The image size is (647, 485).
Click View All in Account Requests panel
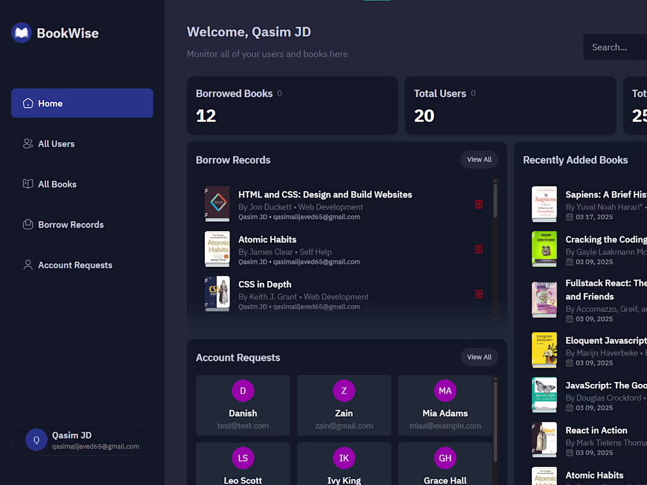click(479, 357)
